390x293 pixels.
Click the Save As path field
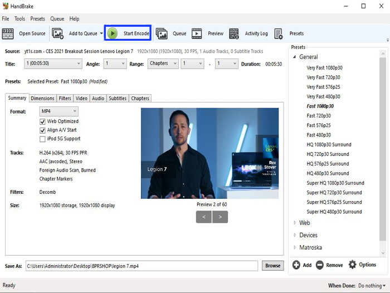point(142,266)
